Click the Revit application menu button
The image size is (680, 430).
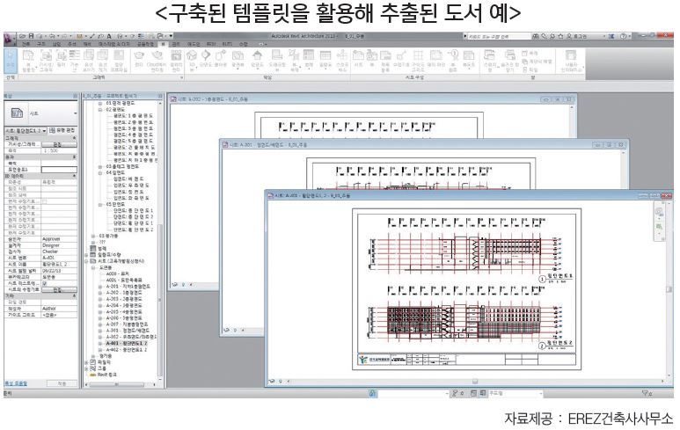pos(11,35)
